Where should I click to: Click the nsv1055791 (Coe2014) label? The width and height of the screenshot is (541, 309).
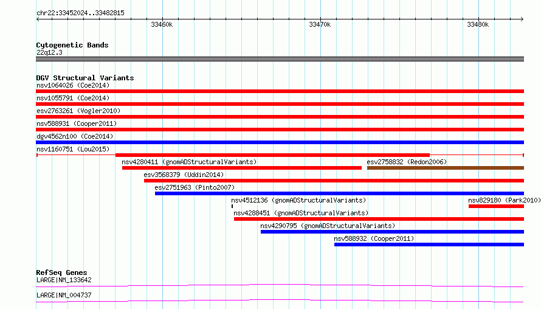(73, 98)
